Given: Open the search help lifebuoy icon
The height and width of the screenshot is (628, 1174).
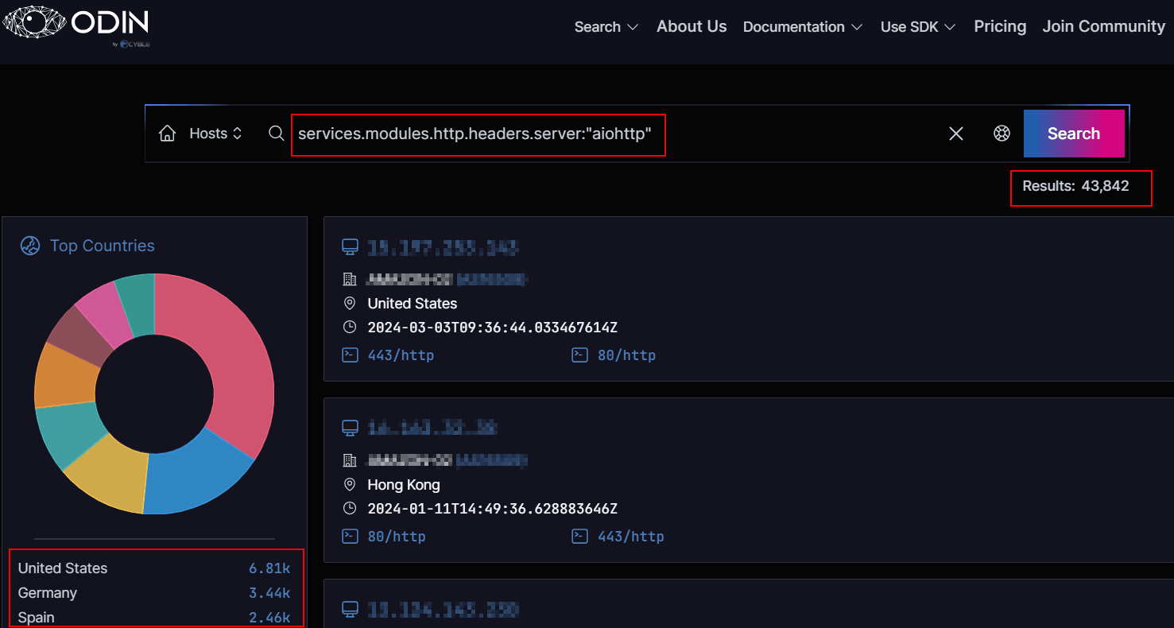Looking at the screenshot, I should tap(1002, 134).
